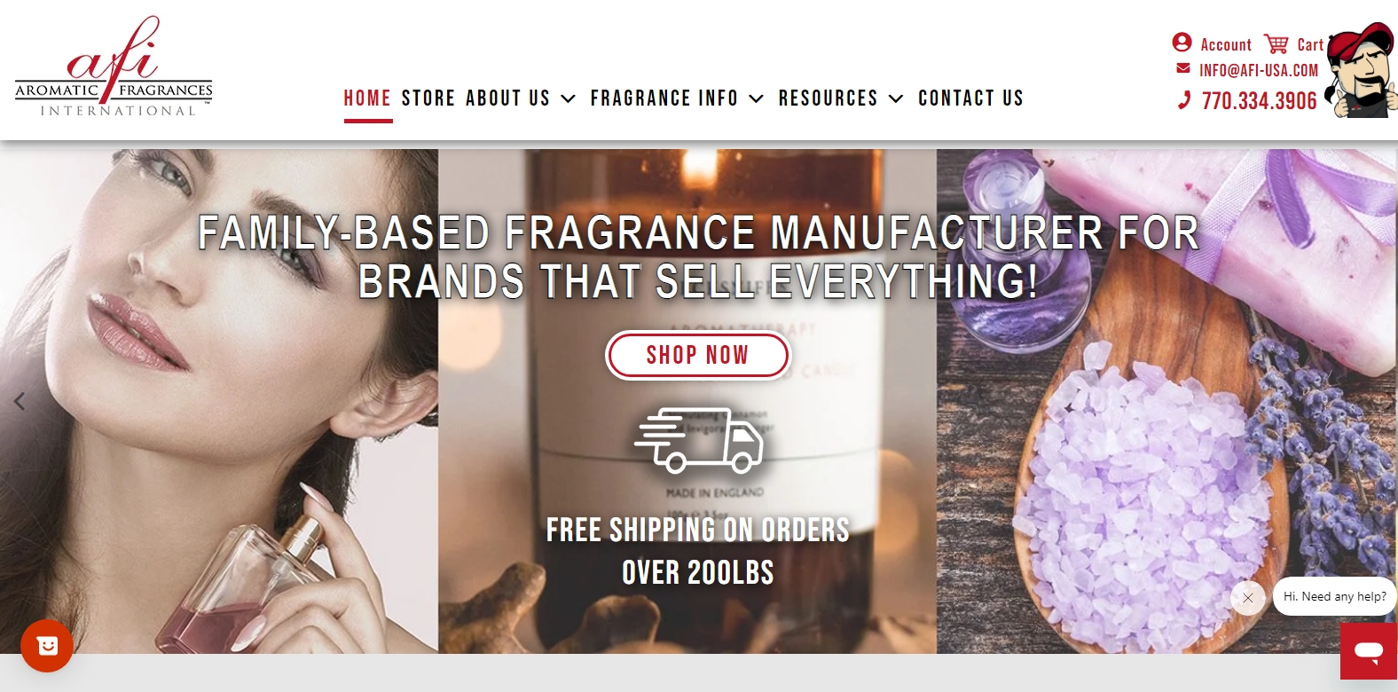The height and width of the screenshot is (692, 1398).
Task: Open the Store menu item
Action: point(428,98)
